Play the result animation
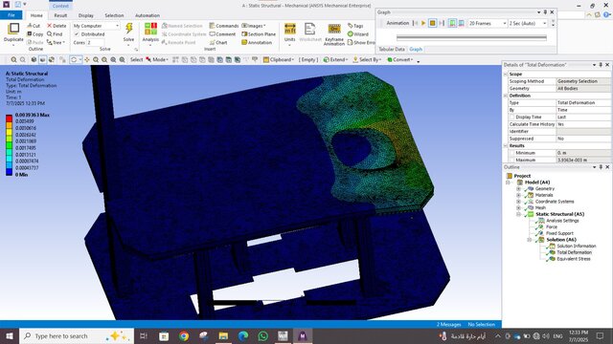The height and width of the screenshot is (344, 613). (423, 23)
